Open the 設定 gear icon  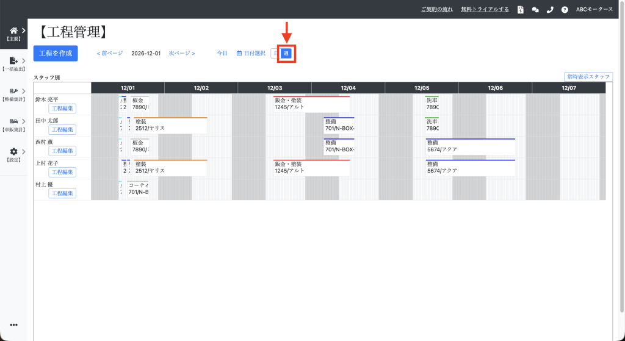(13, 151)
